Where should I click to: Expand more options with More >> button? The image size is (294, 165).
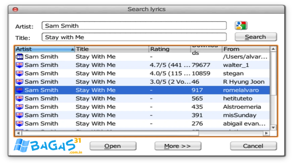(177, 146)
